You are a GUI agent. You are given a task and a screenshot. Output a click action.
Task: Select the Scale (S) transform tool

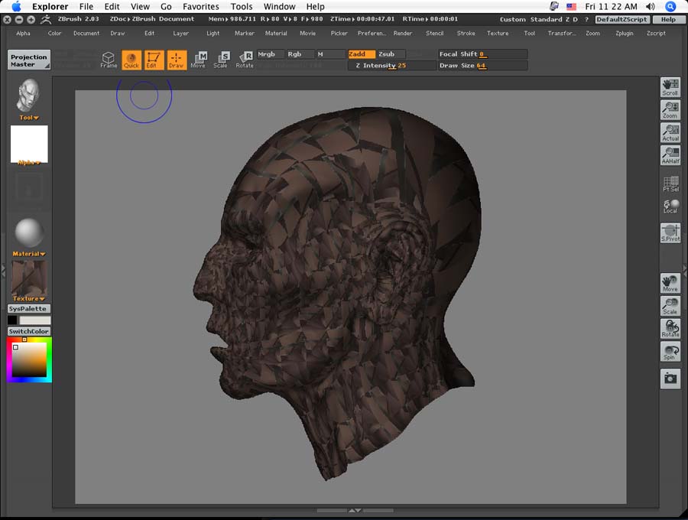221,60
